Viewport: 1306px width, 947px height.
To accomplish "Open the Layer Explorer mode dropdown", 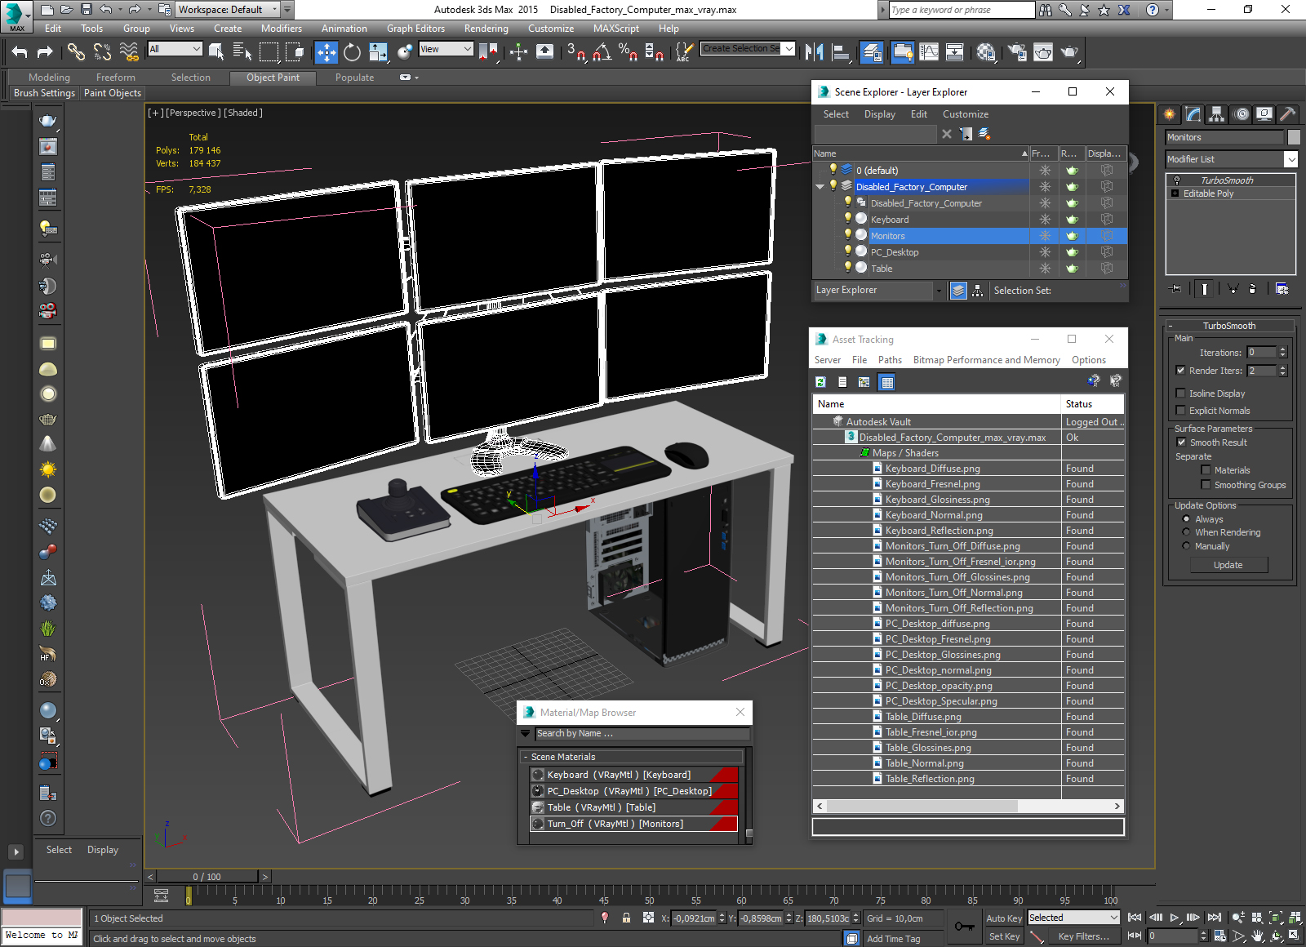I will 939,291.
